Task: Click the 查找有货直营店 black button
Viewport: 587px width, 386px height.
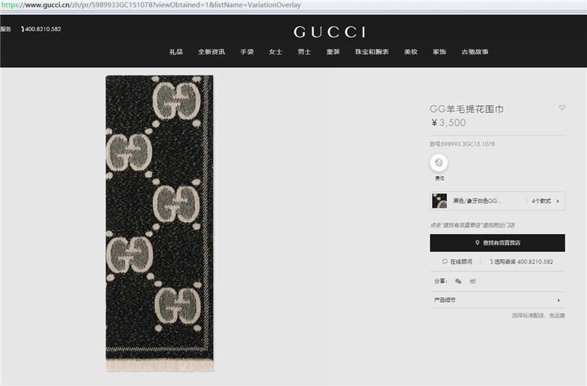Action: [x=497, y=242]
